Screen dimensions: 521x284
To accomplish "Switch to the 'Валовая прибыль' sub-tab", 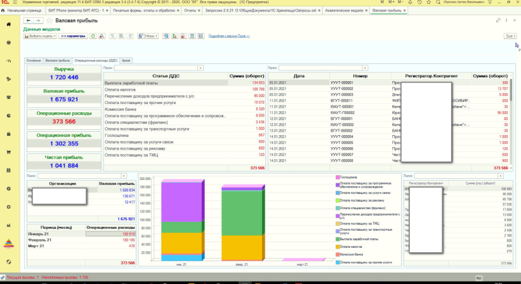I will pyautogui.click(x=57, y=60).
